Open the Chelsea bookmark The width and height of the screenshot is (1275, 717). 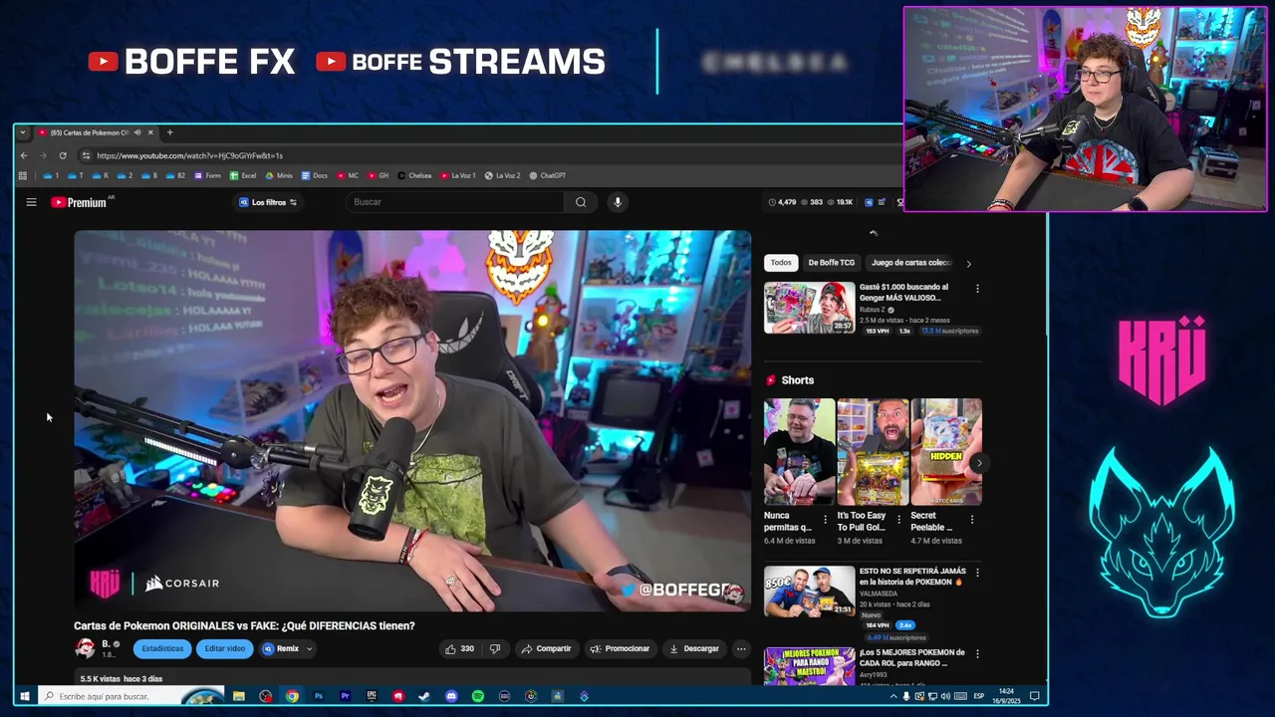click(414, 175)
